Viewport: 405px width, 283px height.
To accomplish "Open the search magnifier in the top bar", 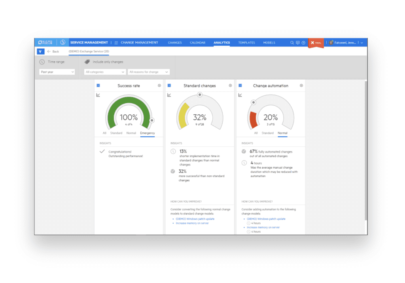I will 292,42.
